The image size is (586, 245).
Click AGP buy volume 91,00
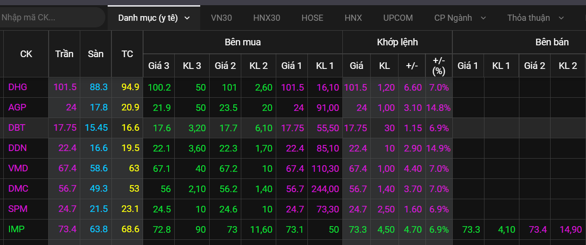tap(328, 107)
